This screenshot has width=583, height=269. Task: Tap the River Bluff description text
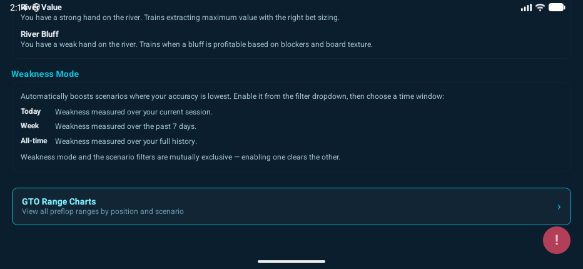(x=196, y=44)
